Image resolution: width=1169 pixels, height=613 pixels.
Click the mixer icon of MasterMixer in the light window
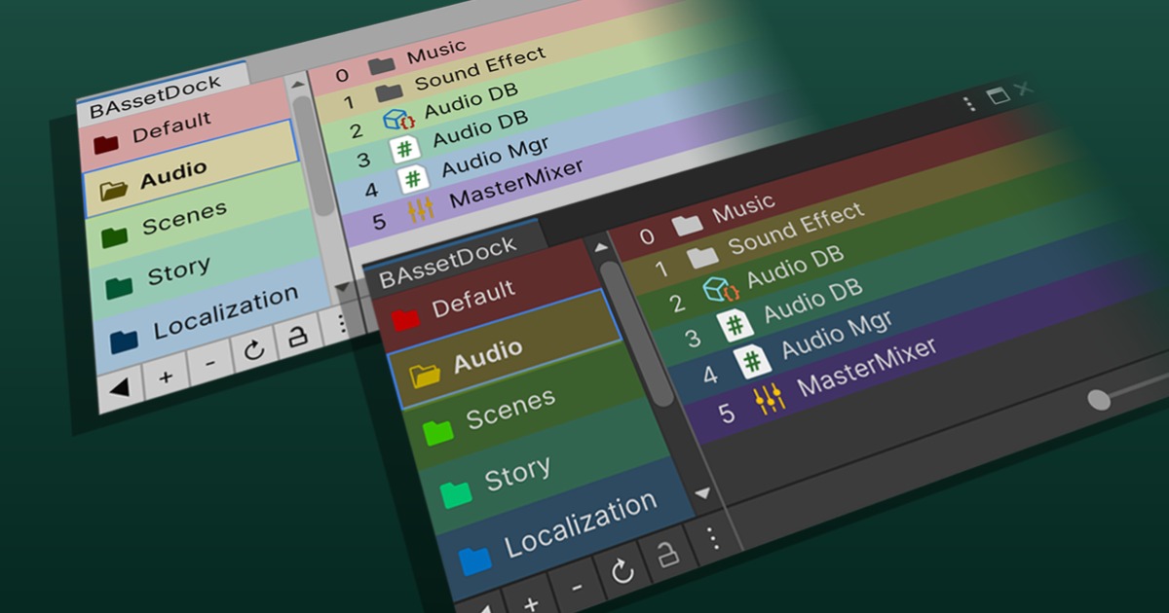pyautogui.click(x=421, y=209)
